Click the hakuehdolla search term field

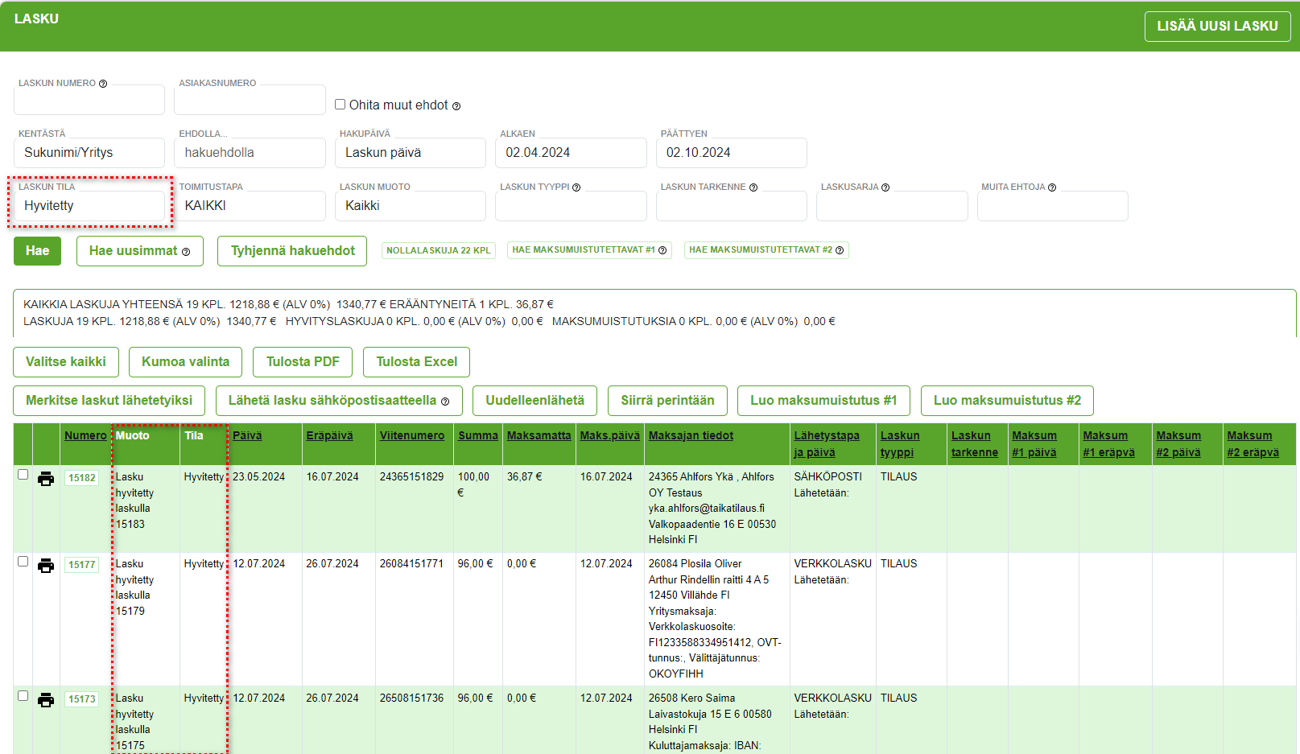250,153
